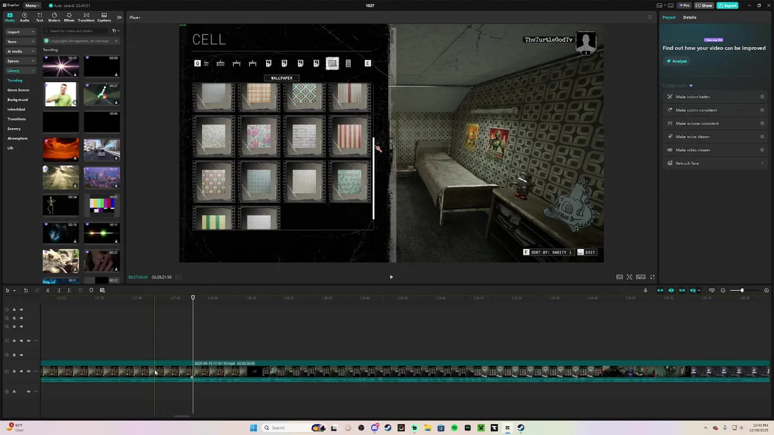The height and width of the screenshot is (435, 774).
Task: Select the color bars test pattern thumbnail
Action: pyautogui.click(x=102, y=205)
